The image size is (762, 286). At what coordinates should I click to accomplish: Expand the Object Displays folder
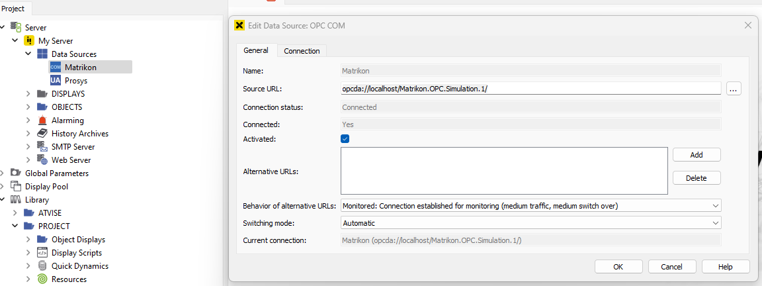(28, 239)
